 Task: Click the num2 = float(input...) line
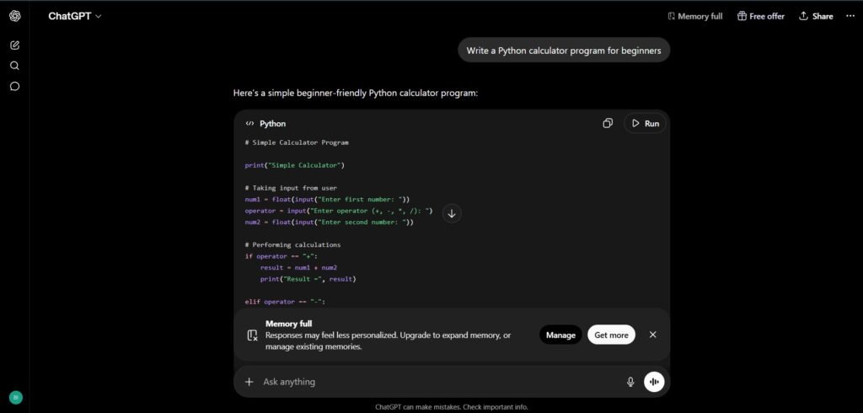tap(330, 223)
